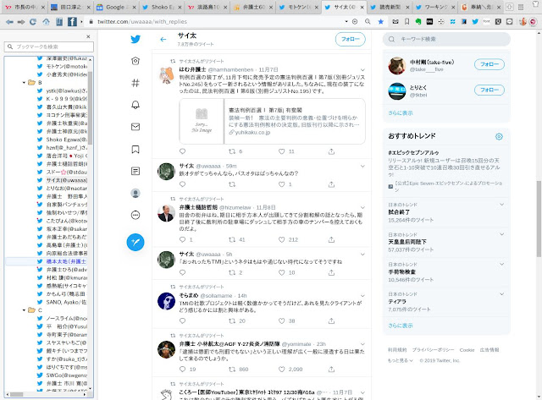
Task: Collapse the C bookmark folder
Action: coord(24,310)
